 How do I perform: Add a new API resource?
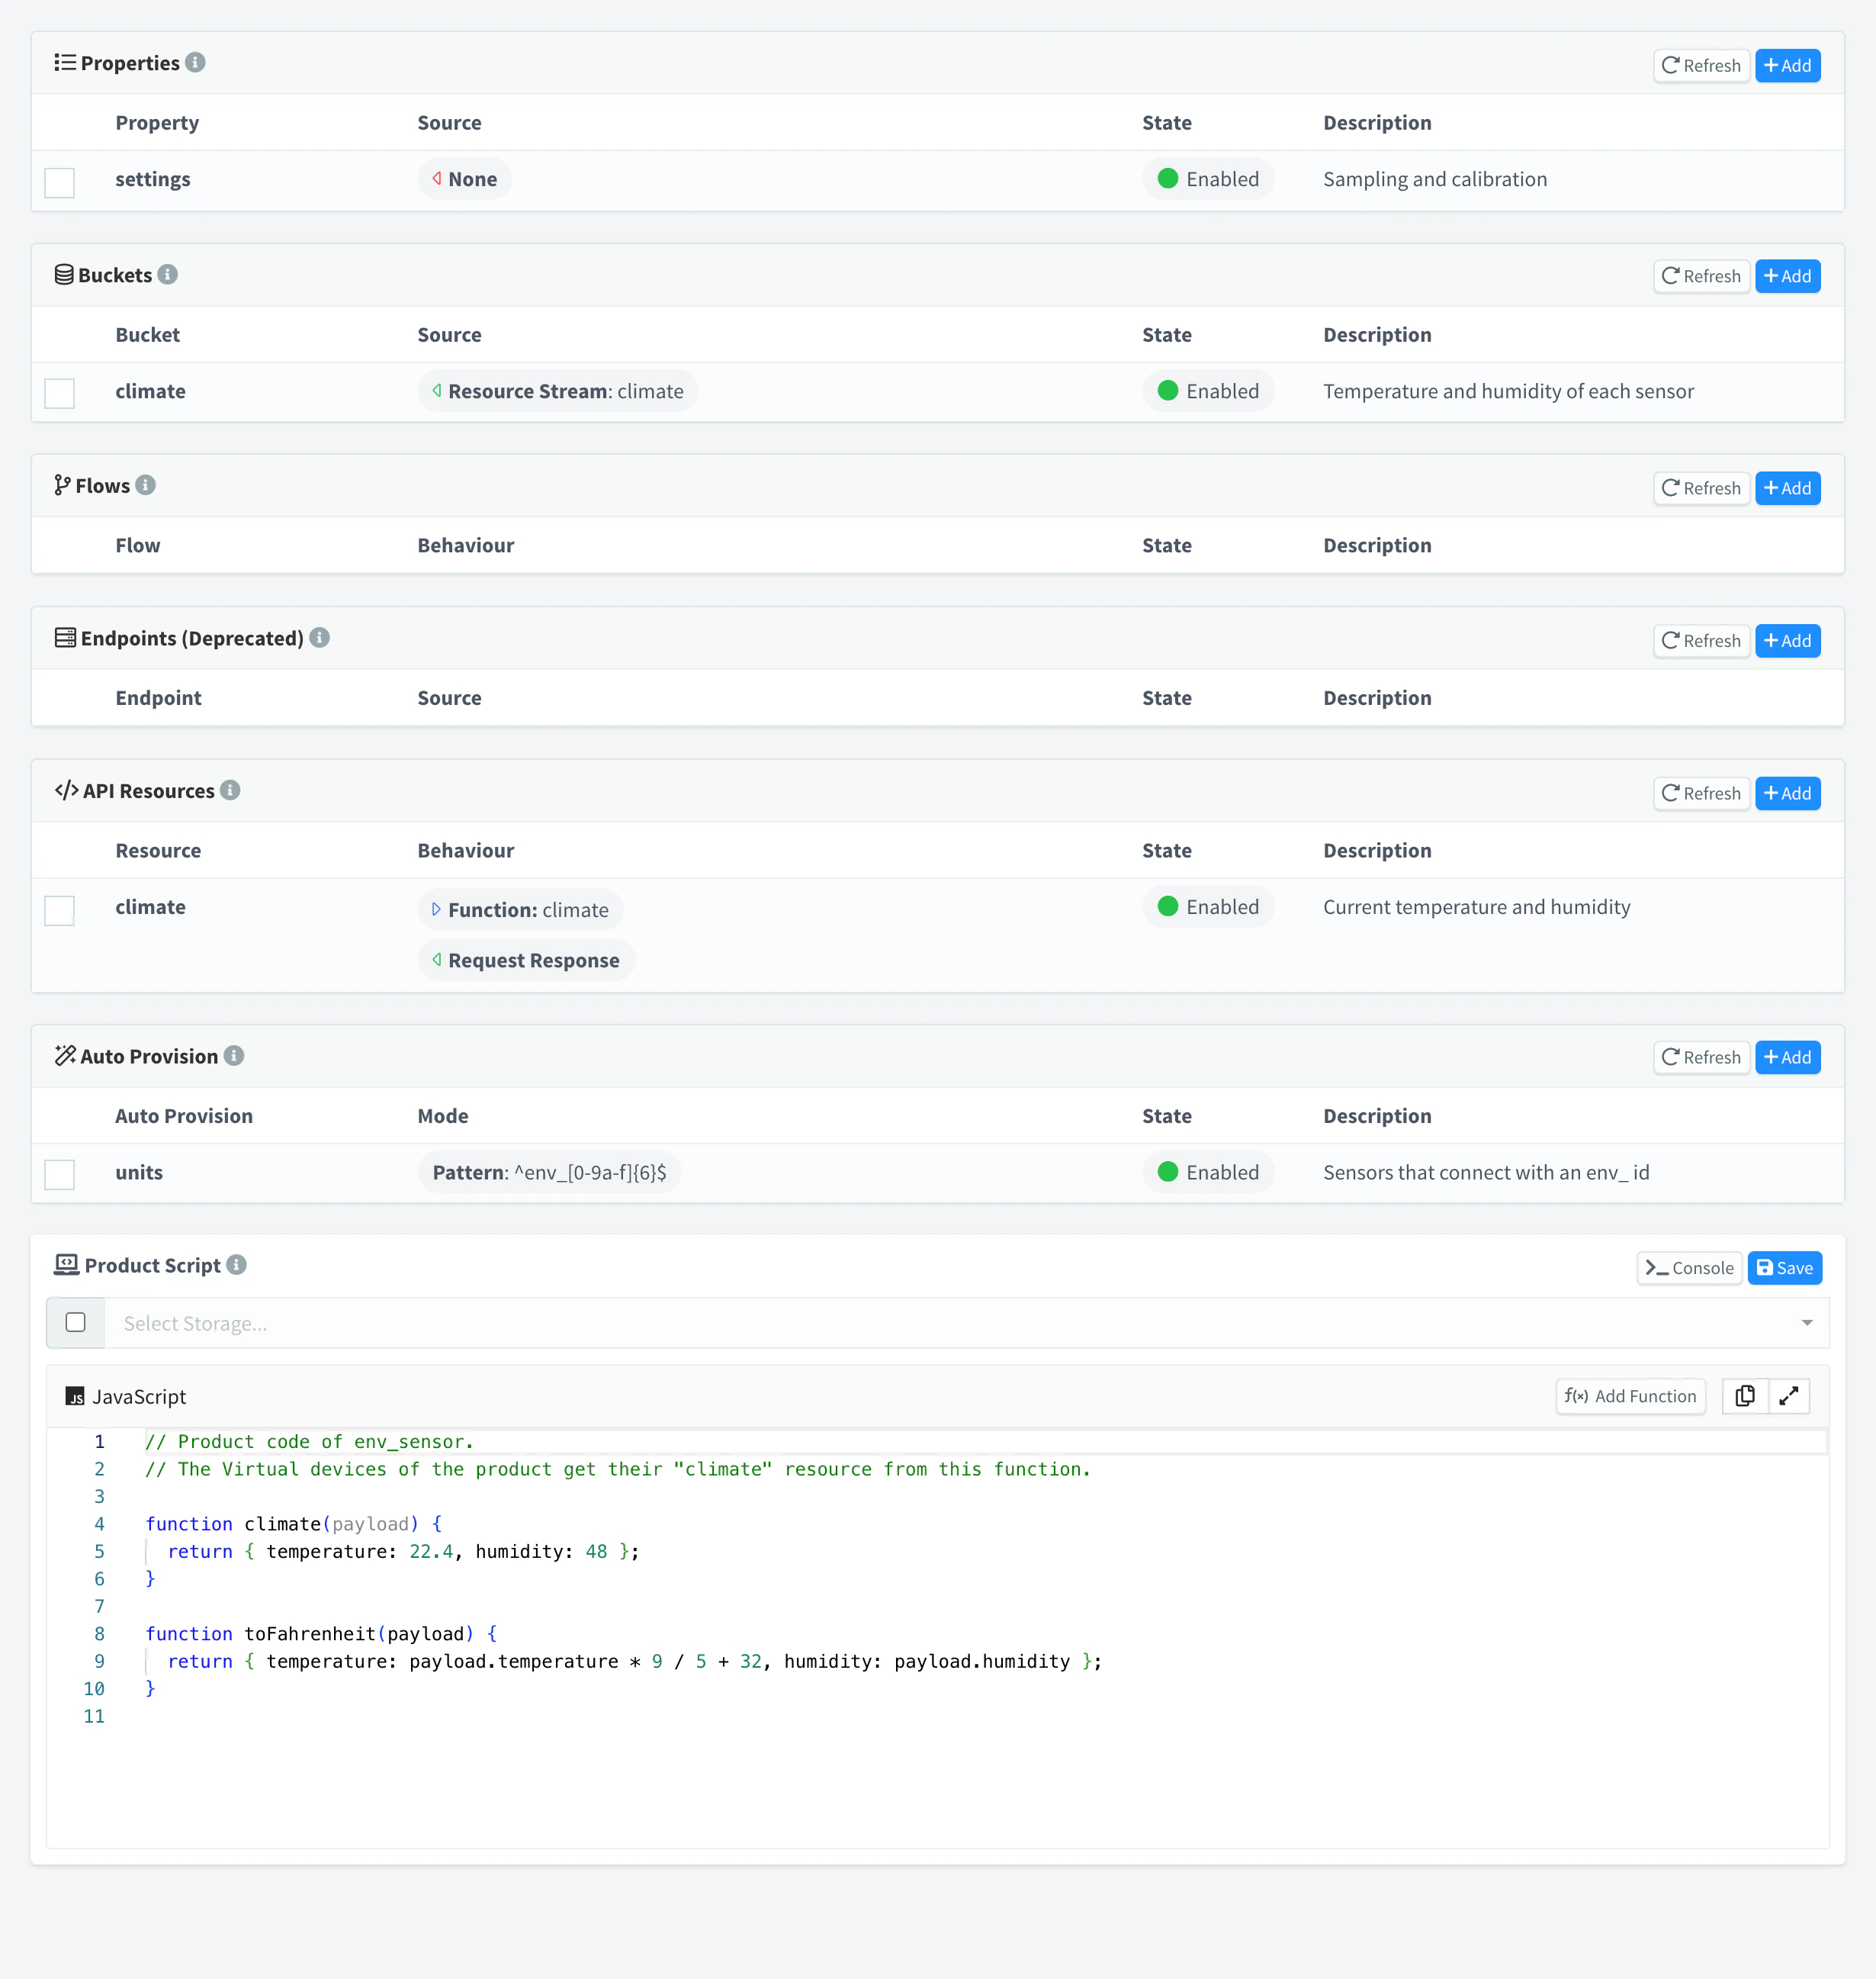coord(1787,793)
